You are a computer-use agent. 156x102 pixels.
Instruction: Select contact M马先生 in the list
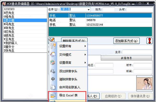25,24
